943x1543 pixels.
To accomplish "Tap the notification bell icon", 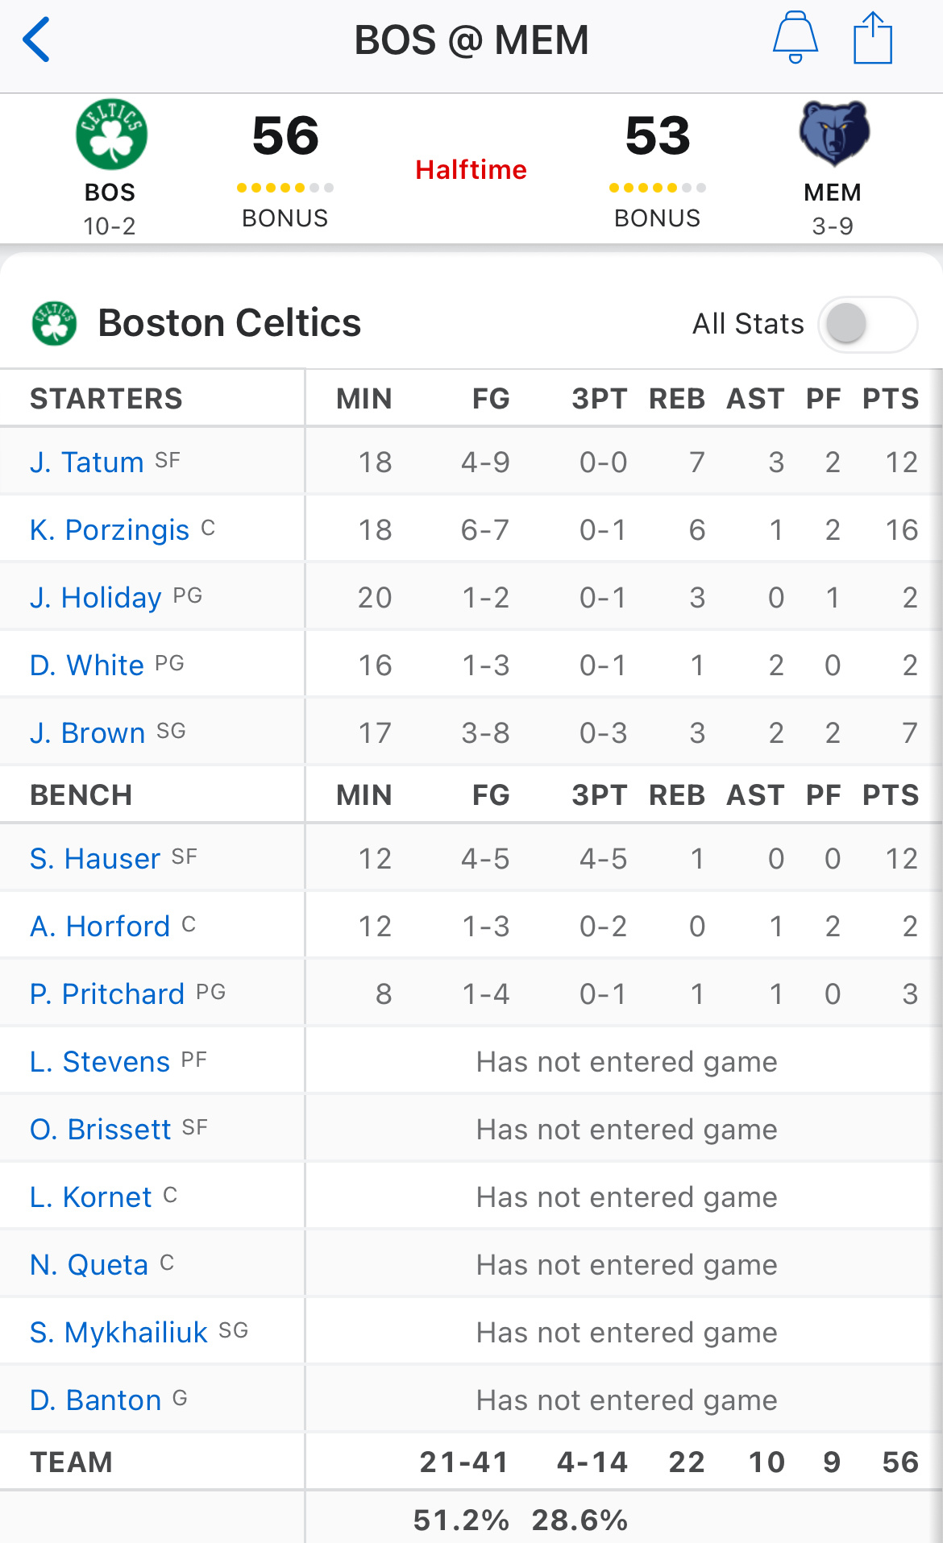I will (x=796, y=37).
